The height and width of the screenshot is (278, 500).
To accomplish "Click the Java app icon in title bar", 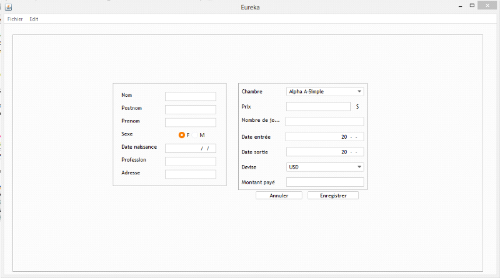I will [9, 7].
